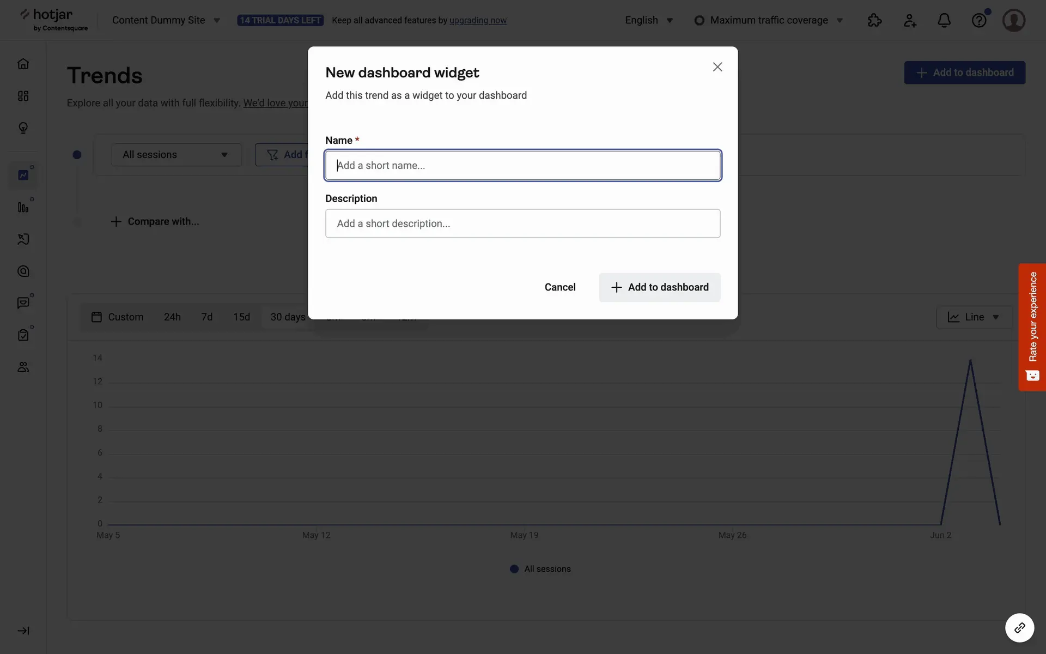Focus the Description input field
The image size is (1046, 654).
[522, 223]
